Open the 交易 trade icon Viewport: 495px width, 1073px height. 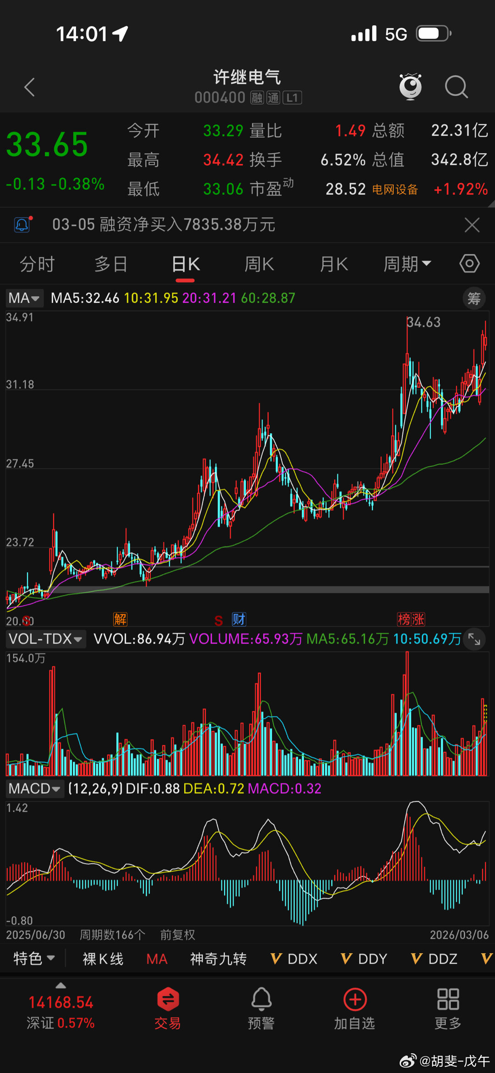coord(168,1009)
